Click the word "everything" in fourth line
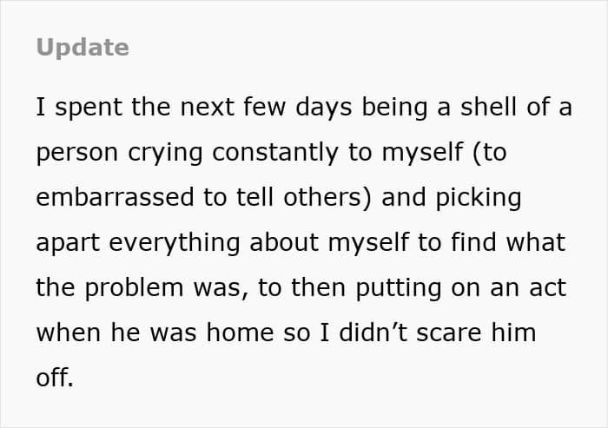Screen dimensions: 608x428 175,243
